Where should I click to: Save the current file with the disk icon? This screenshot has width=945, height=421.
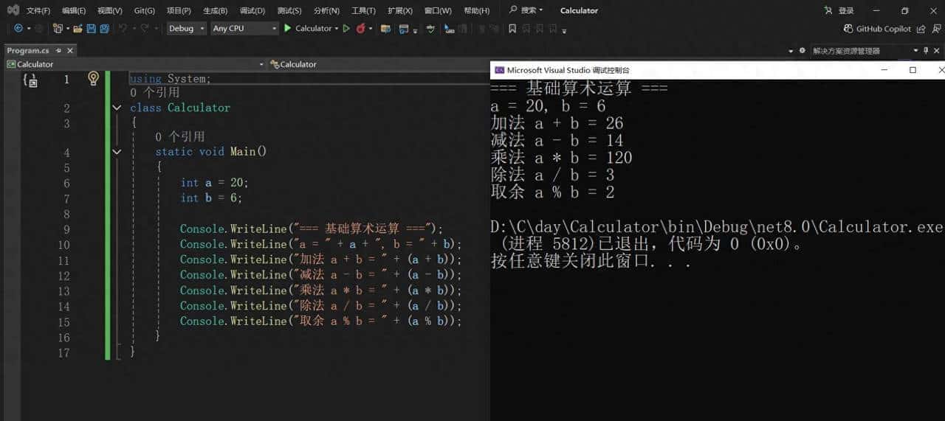(x=92, y=28)
